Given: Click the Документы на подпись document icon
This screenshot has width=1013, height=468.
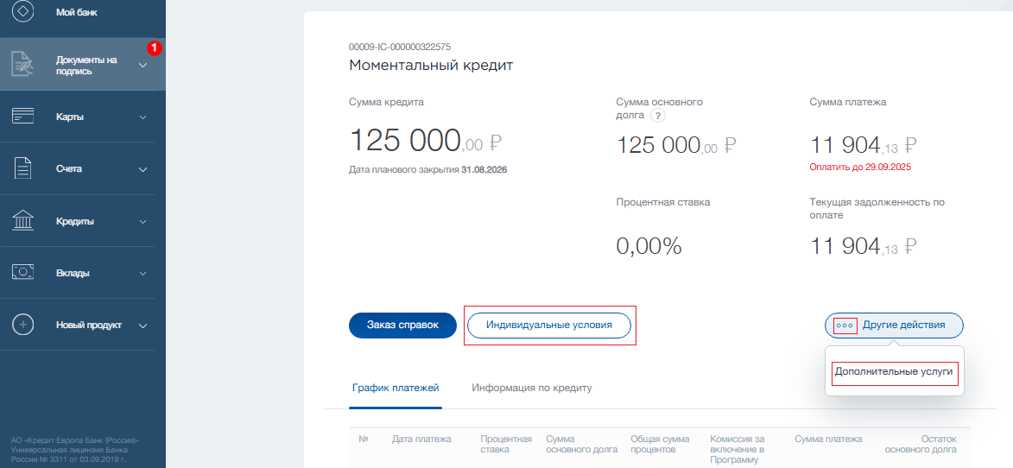Looking at the screenshot, I should click(x=23, y=65).
